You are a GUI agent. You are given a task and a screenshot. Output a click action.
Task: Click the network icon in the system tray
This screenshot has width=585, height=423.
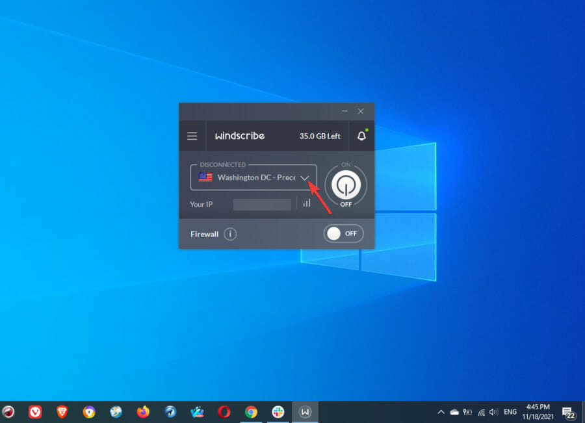481,411
